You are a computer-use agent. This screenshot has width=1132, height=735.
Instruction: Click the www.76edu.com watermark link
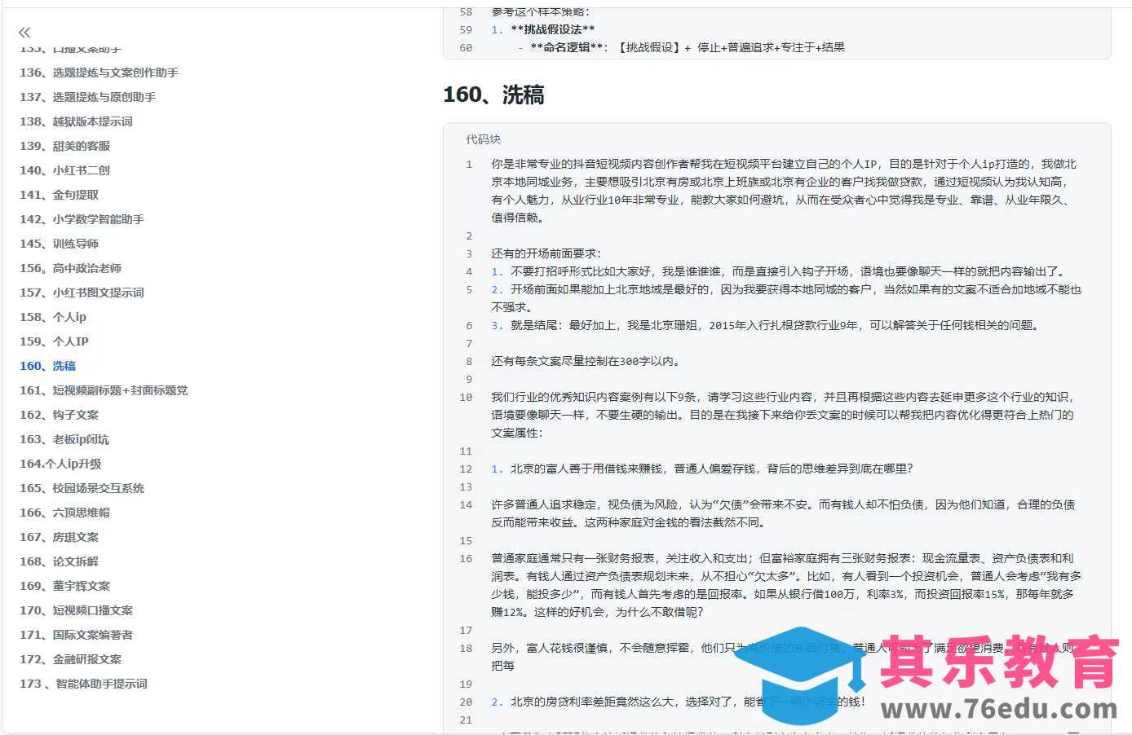point(999,709)
